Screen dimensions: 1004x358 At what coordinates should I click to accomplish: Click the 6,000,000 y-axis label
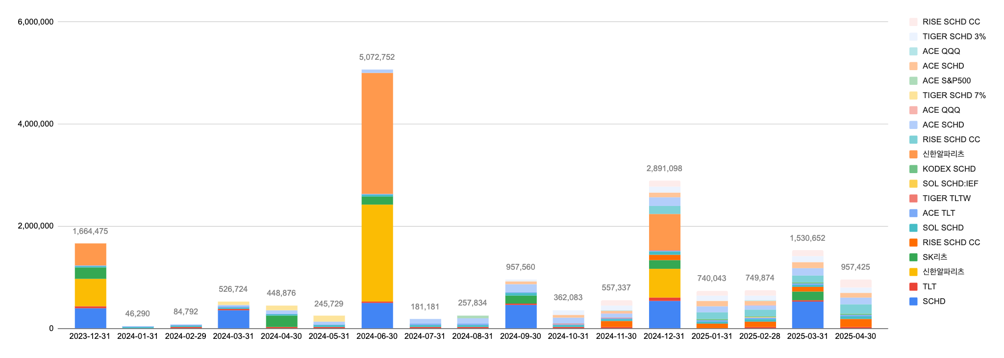(35, 22)
